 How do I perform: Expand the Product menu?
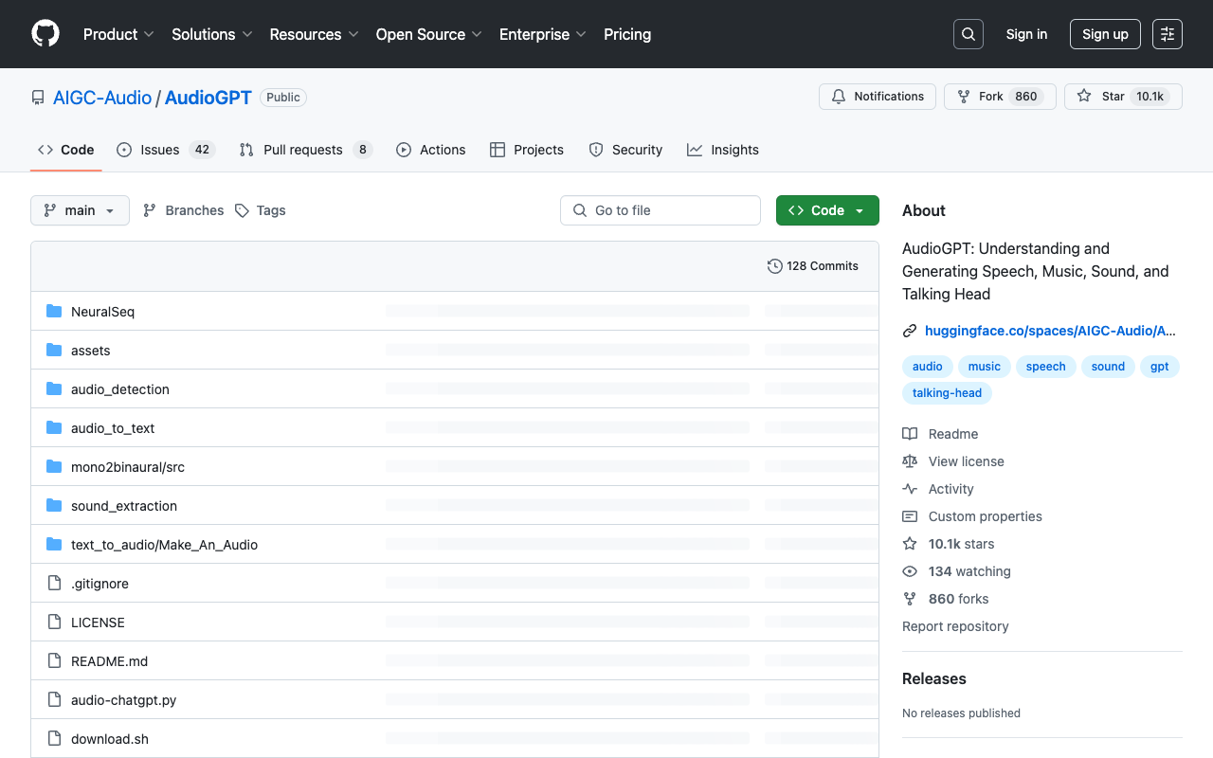click(x=118, y=34)
